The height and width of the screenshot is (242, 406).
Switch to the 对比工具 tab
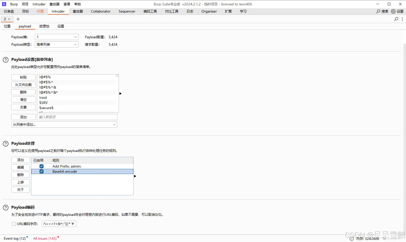coord(172,11)
